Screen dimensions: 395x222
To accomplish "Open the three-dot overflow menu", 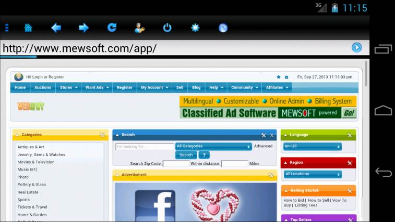I will point(7,28).
